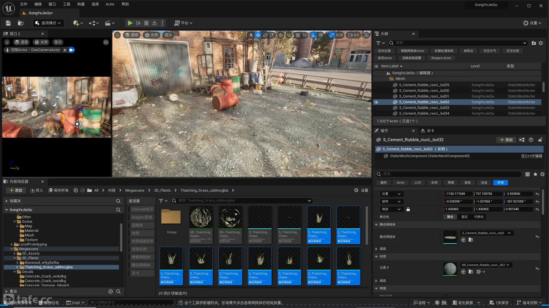The image size is (549, 308).
Task: Open the 构建 Build menu
Action: 81,4
